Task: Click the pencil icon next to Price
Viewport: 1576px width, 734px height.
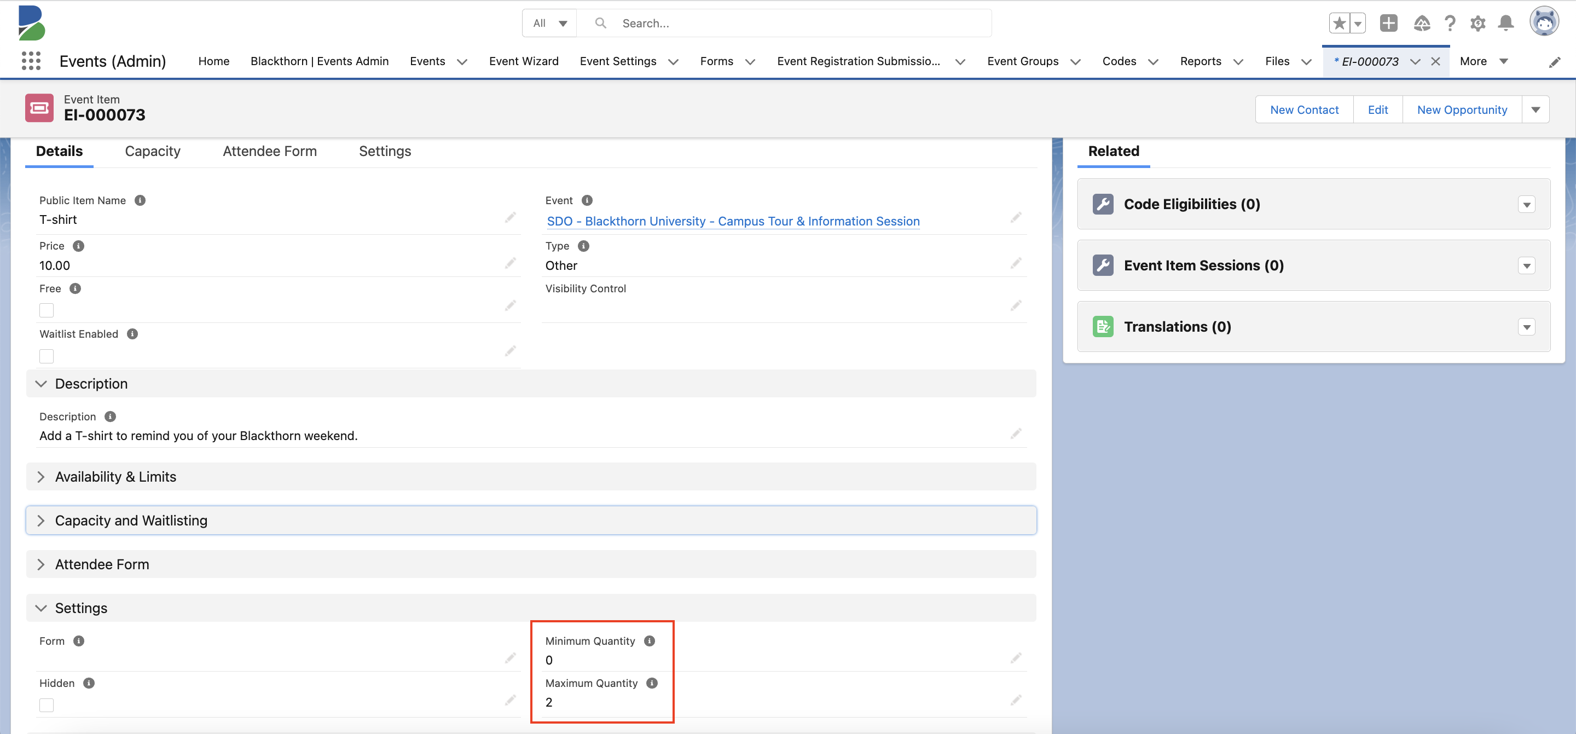Action: [x=510, y=263]
